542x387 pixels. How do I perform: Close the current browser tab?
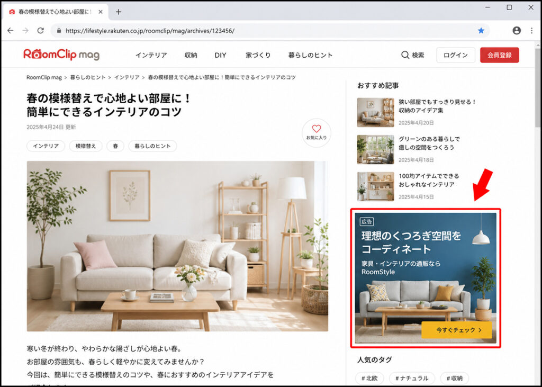[100, 12]
